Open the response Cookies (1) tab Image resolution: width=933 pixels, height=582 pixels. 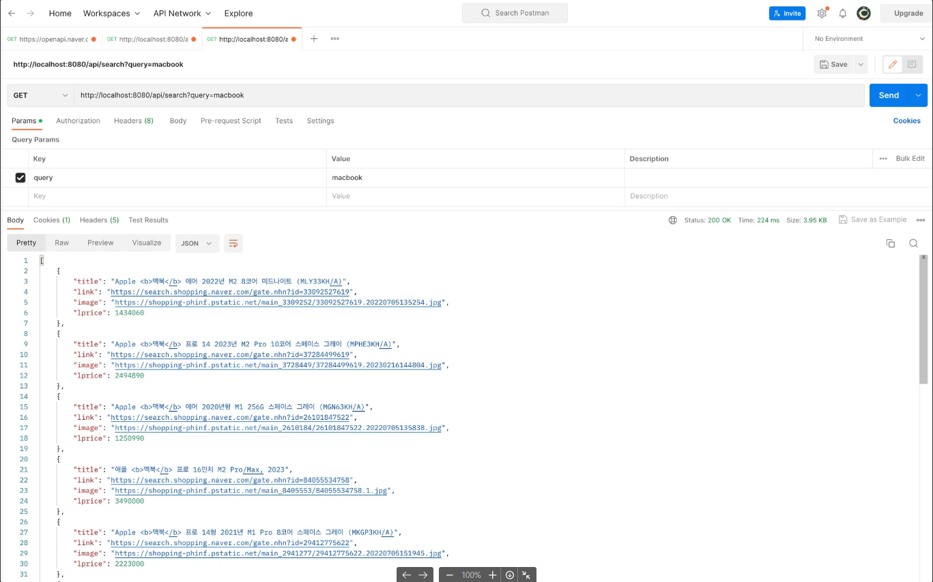pos(52,220)
